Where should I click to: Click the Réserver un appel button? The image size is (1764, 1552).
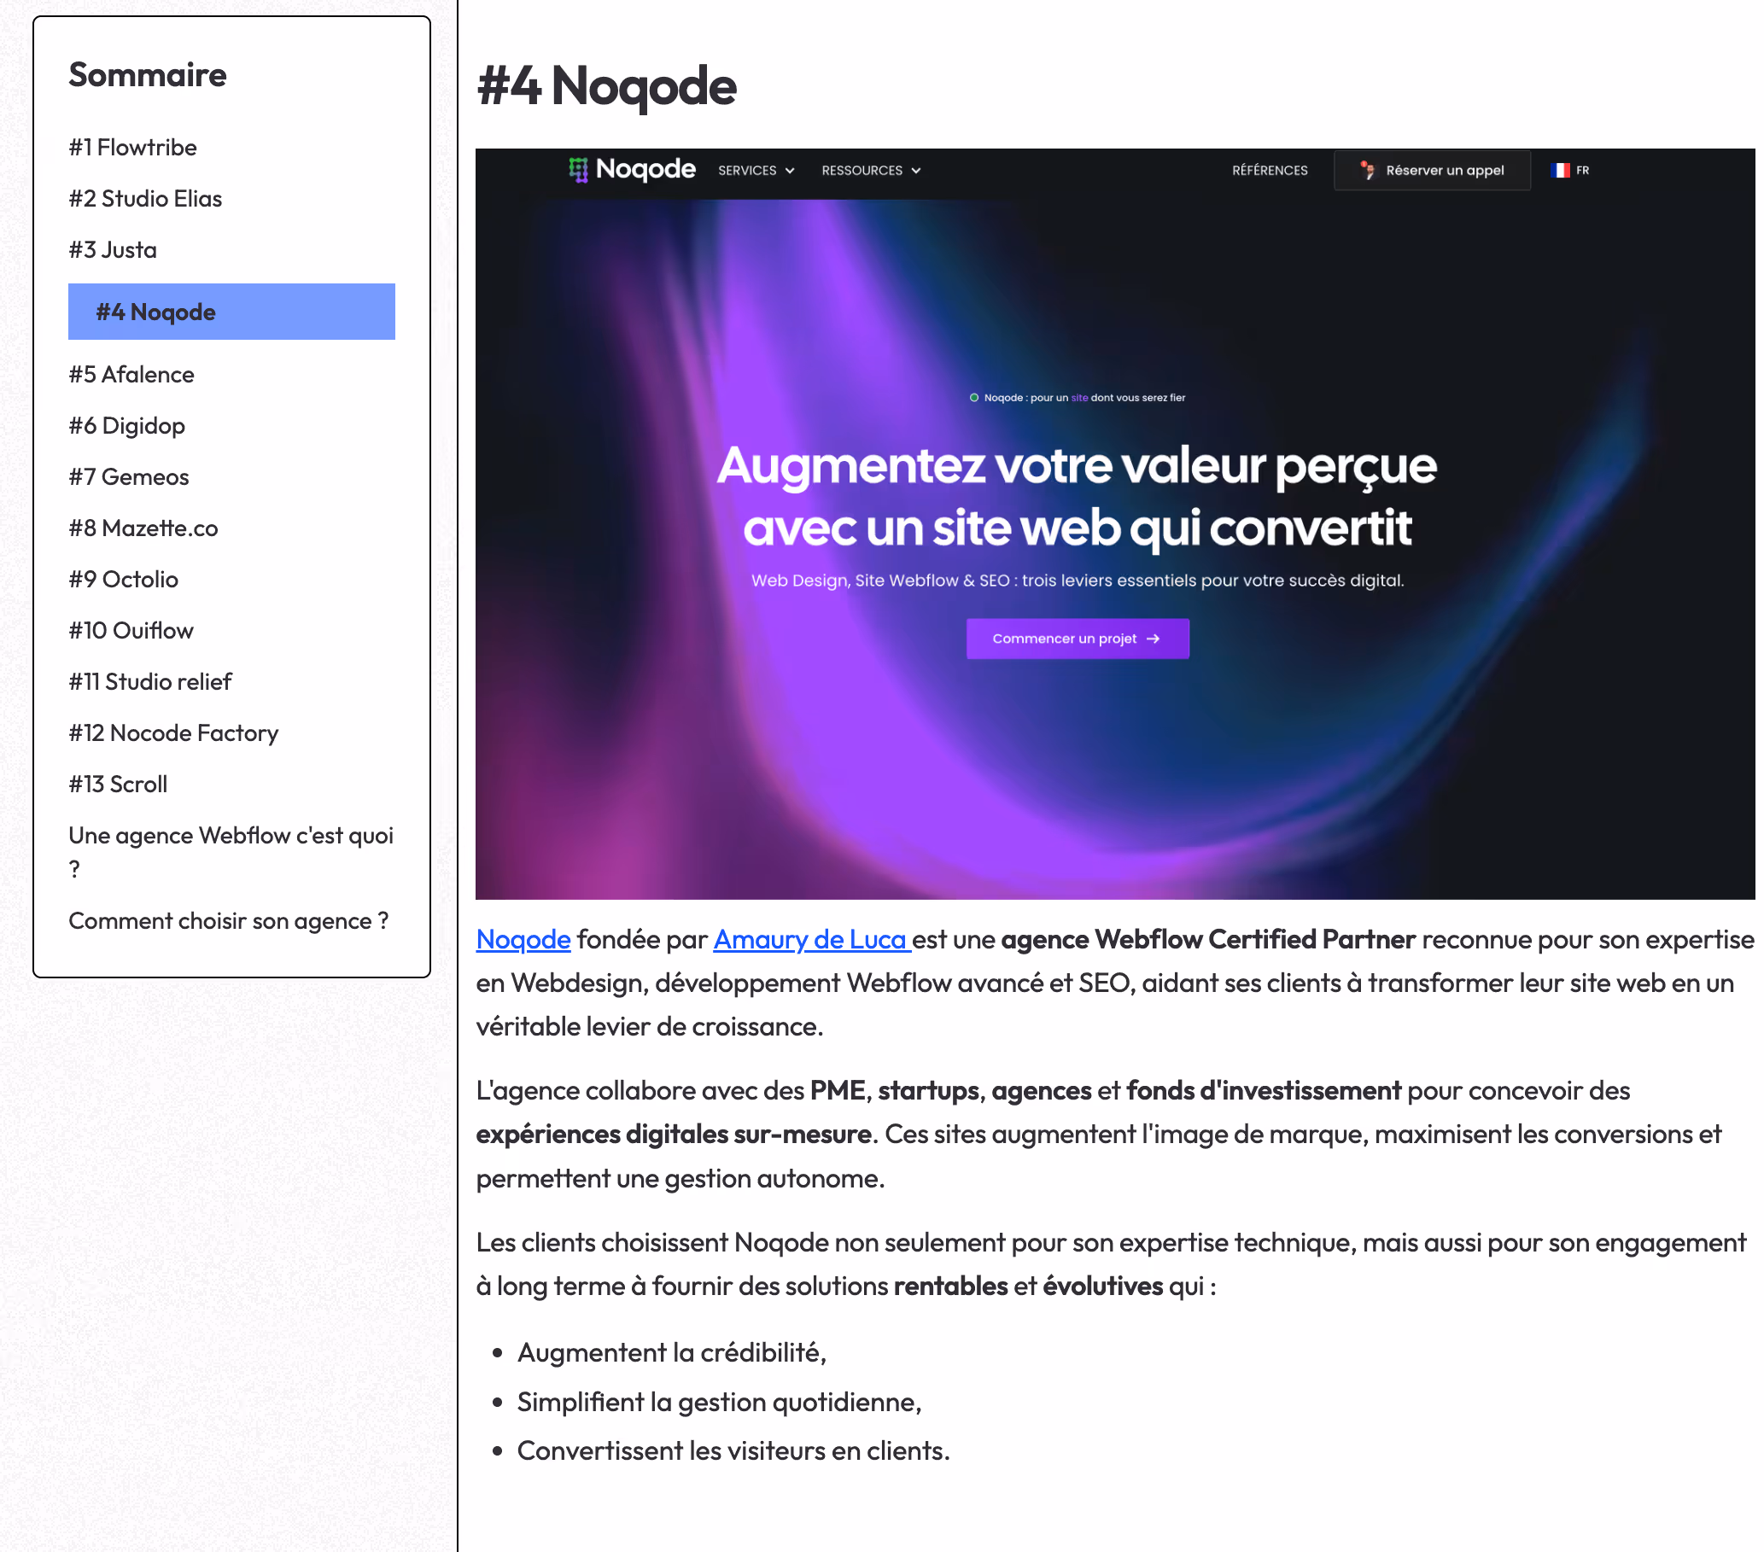[1432, 171]
